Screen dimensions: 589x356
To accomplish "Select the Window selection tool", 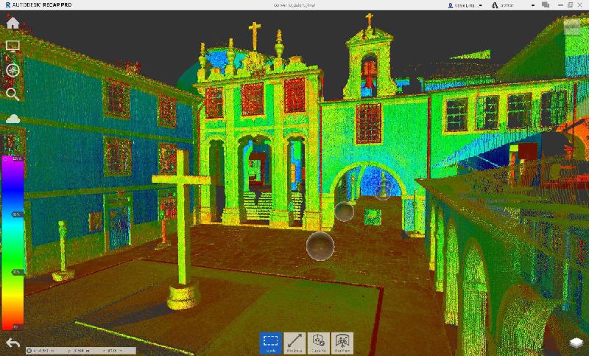I will 270,343.
